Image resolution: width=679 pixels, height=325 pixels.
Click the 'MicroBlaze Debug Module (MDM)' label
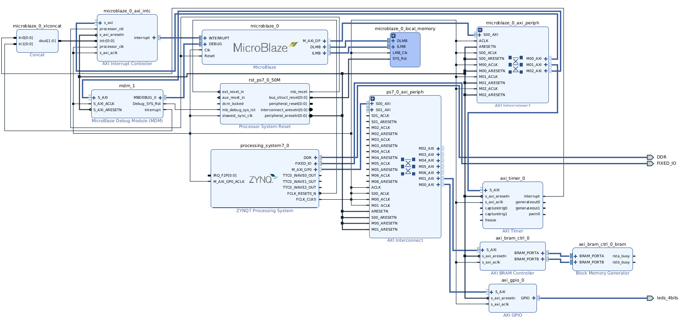[x=127, y=120]
